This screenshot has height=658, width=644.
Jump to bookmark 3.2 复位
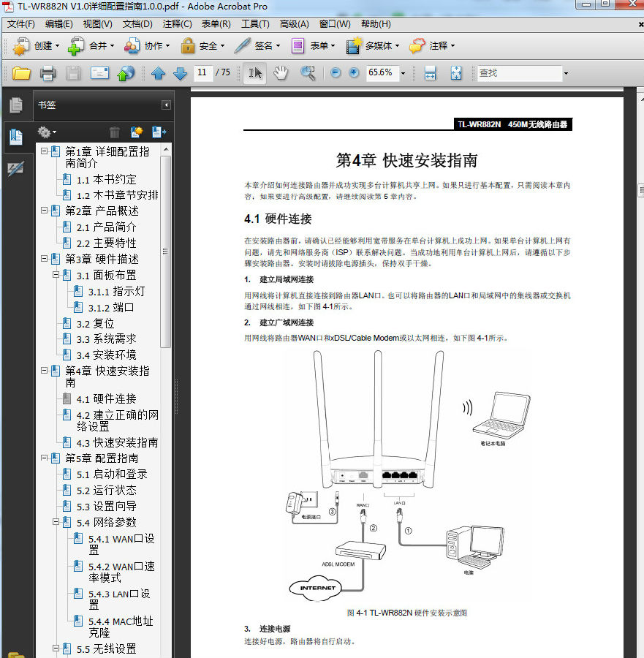tap(95, 324)
